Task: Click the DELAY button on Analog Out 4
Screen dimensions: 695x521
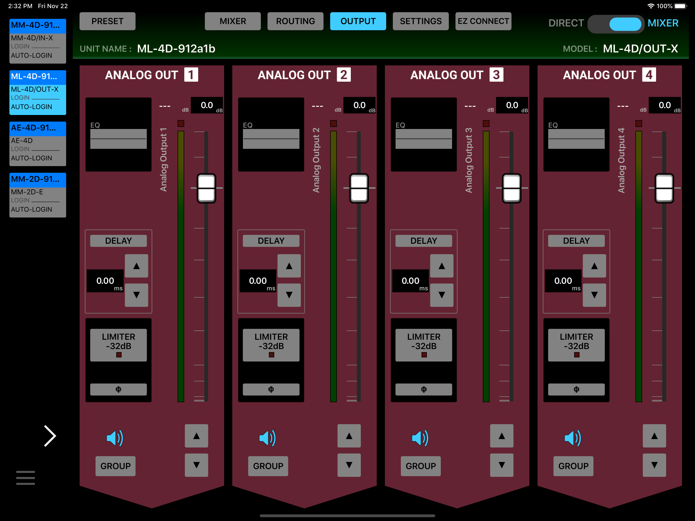Action: (x=576, y=241)
